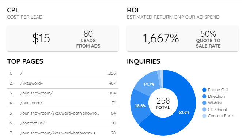
Task: Click the Phone Call legend color dot
Action: point(204,90)
